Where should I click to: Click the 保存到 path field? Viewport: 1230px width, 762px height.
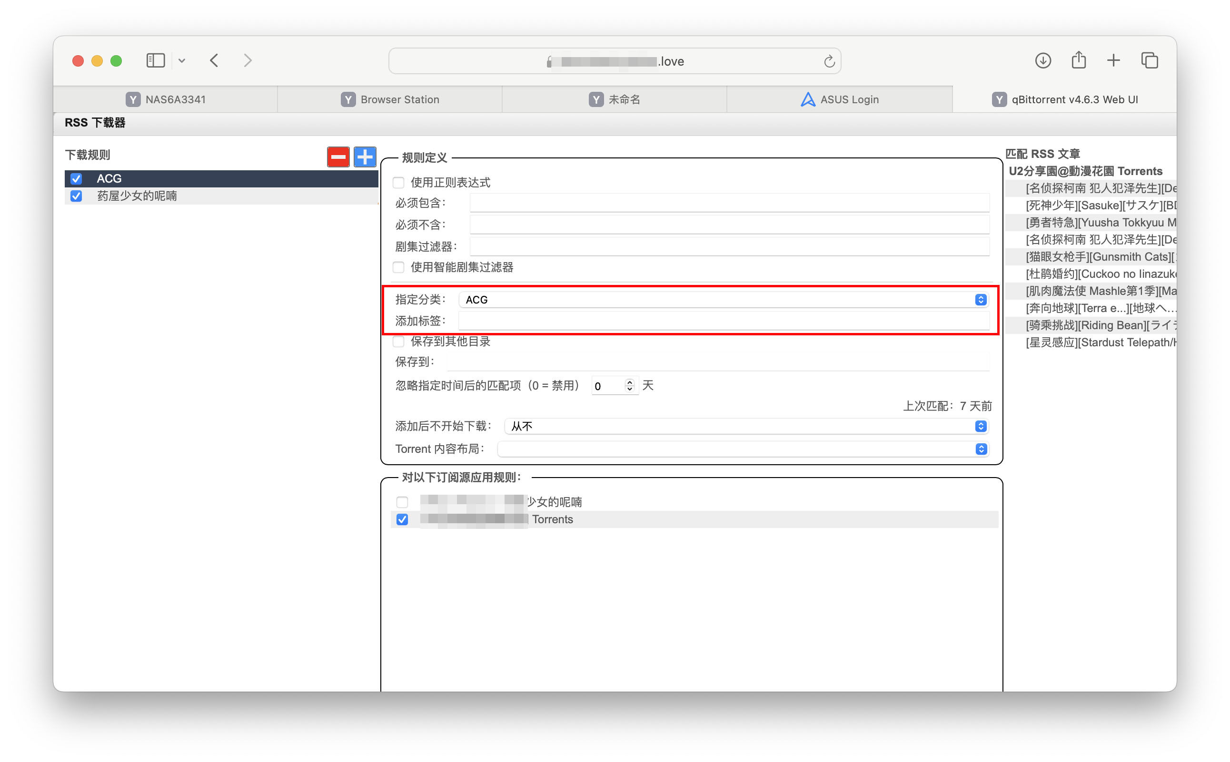[718, 361]
